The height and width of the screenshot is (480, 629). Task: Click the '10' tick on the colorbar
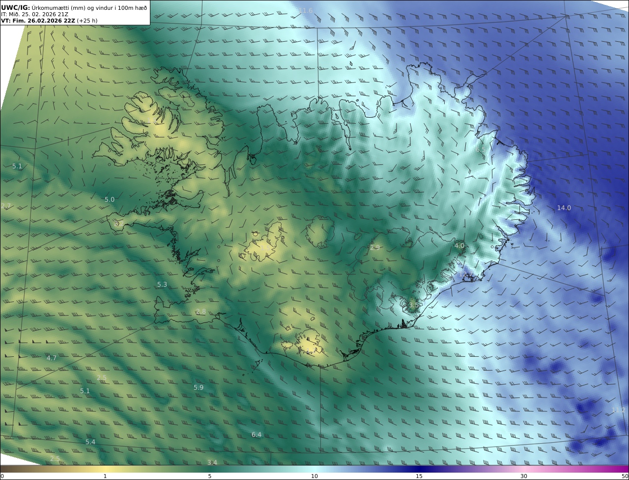[x=314, y=476]
